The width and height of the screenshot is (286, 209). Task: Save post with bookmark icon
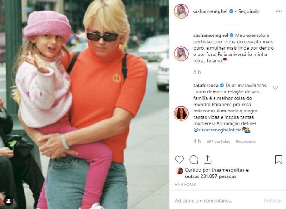278,160
